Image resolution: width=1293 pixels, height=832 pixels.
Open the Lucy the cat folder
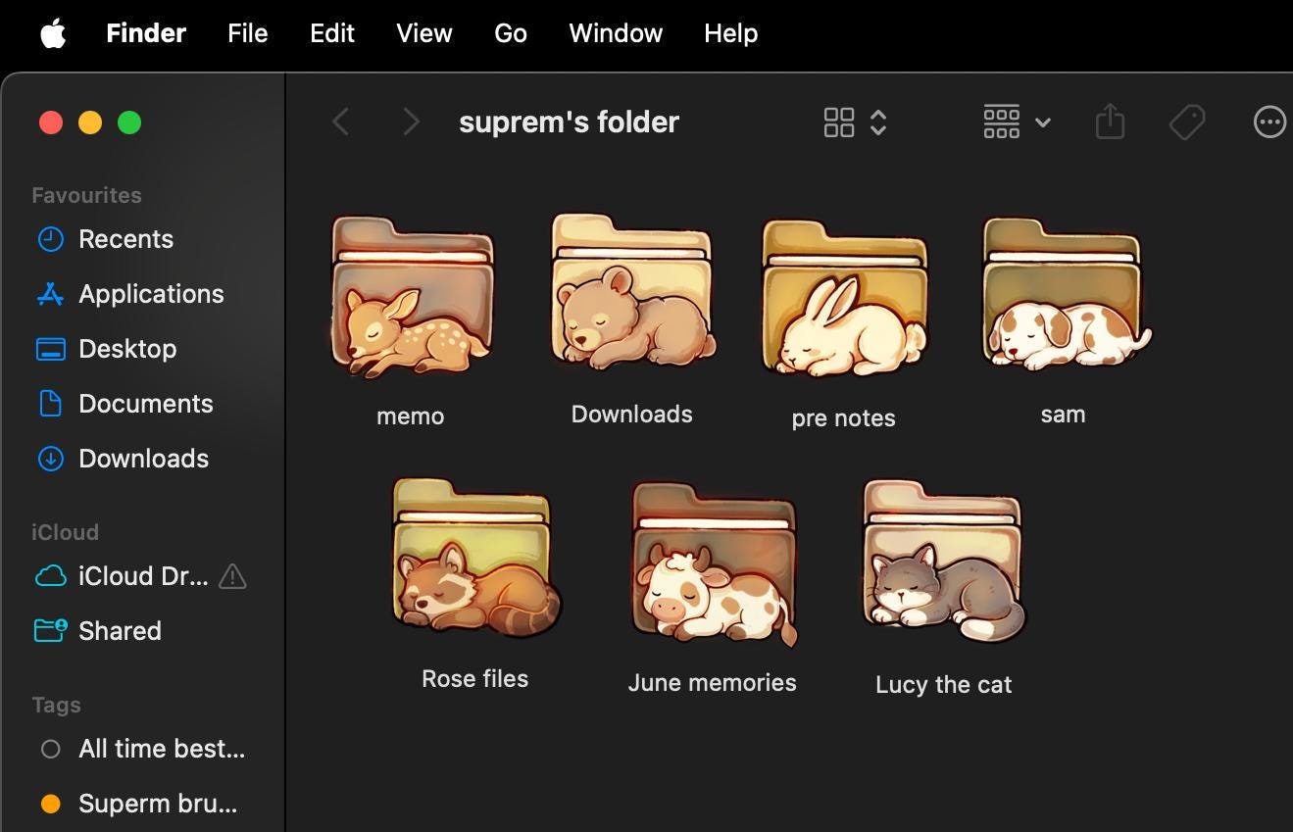point(942,562)
